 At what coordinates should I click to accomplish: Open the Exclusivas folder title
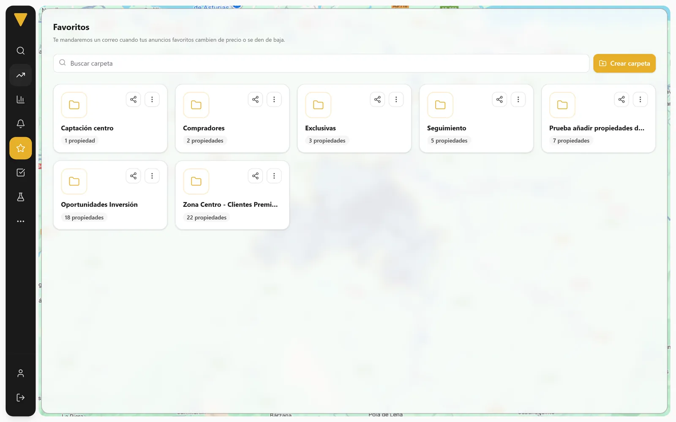point(320,128)
